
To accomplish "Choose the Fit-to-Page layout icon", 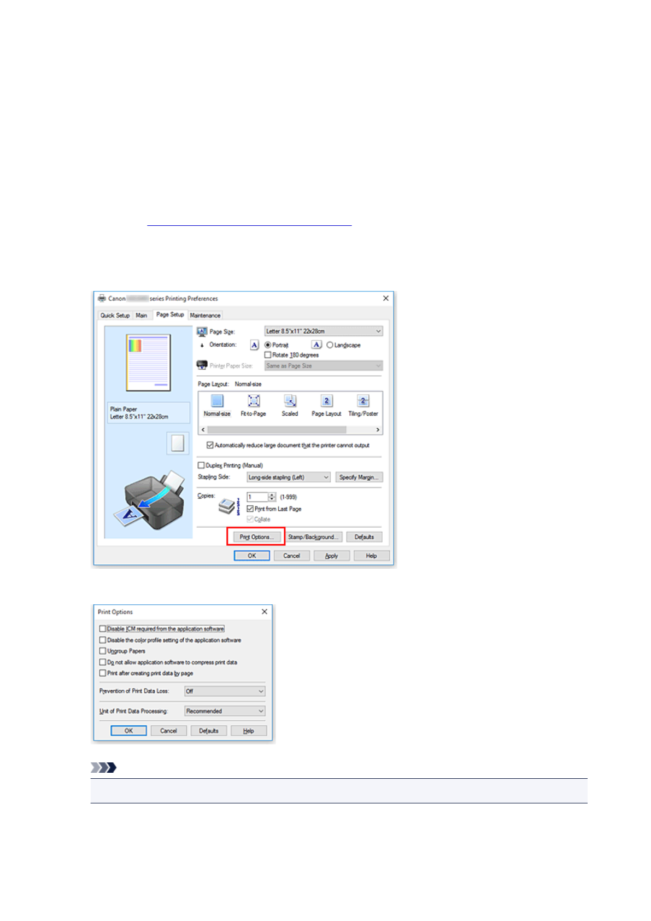I will coord(254,401).
